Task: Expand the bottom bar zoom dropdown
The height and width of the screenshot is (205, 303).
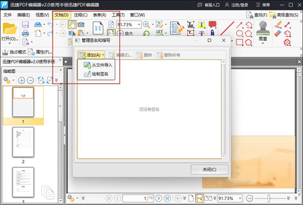Action: click(x=240, y=198)
